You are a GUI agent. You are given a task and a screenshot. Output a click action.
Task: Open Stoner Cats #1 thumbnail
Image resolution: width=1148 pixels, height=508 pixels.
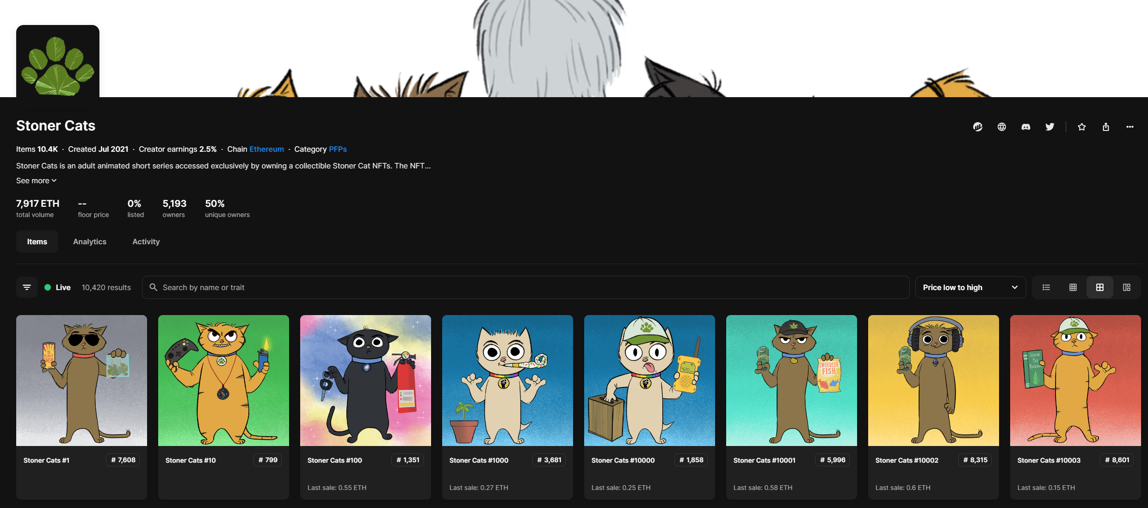[81, 380]
